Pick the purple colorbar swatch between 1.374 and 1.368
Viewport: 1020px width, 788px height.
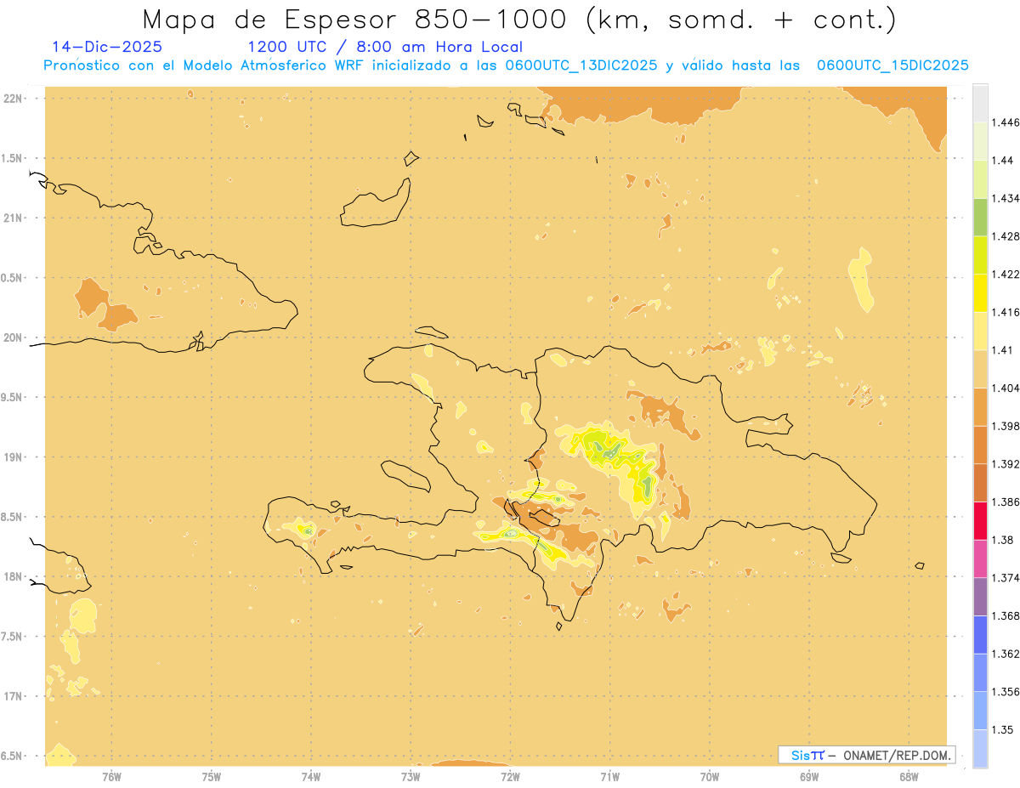[x=980, y=597]
